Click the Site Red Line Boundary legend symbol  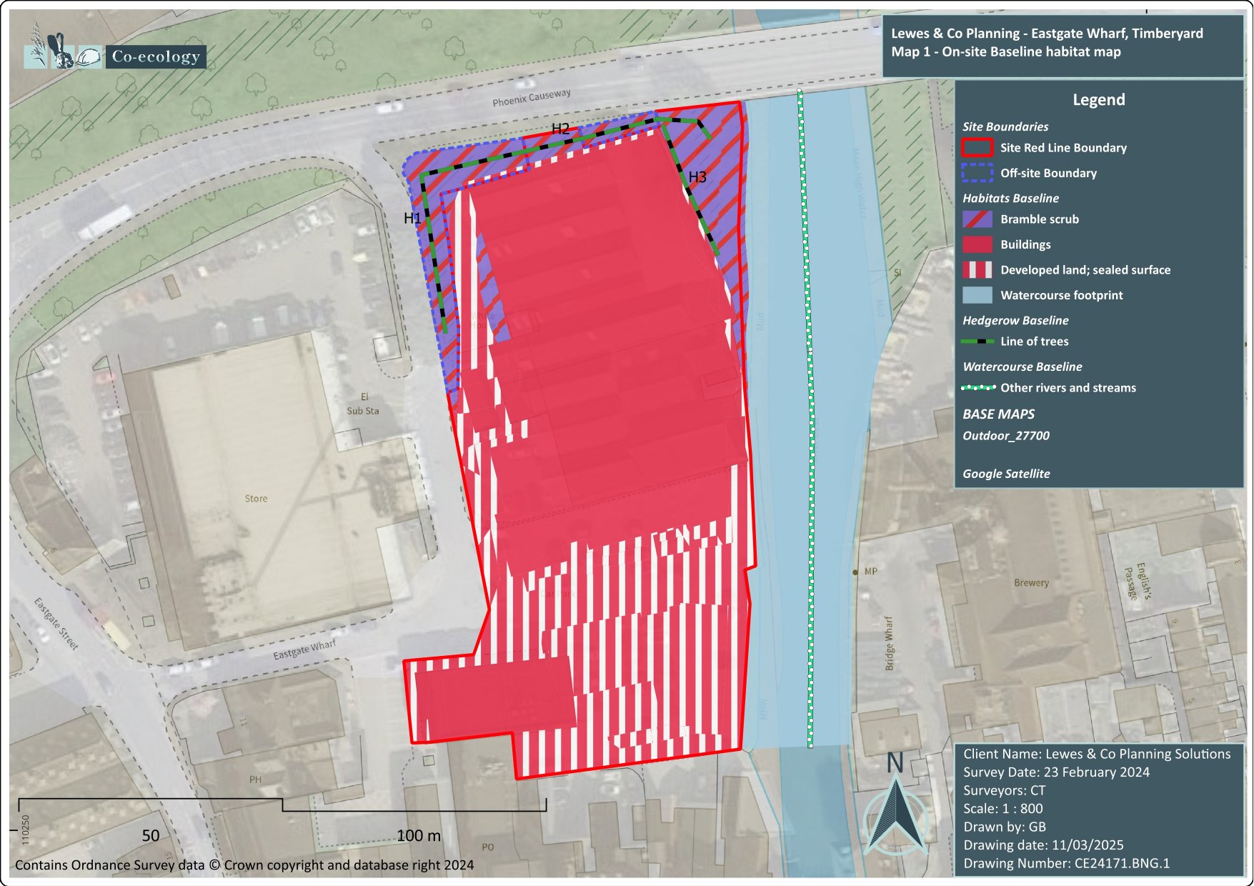click(977, 148)
